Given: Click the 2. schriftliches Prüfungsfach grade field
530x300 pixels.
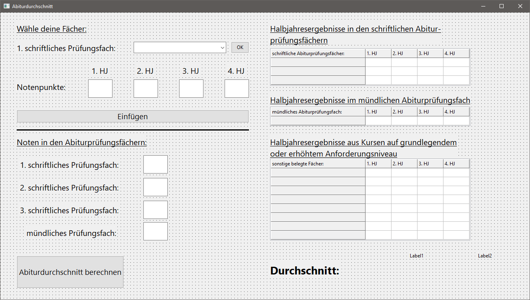Looking at the screenshot, I should [x=156, y=187].
